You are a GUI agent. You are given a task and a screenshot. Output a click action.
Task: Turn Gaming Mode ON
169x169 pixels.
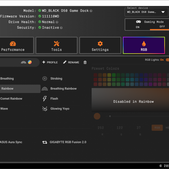(x=138, y=27)
